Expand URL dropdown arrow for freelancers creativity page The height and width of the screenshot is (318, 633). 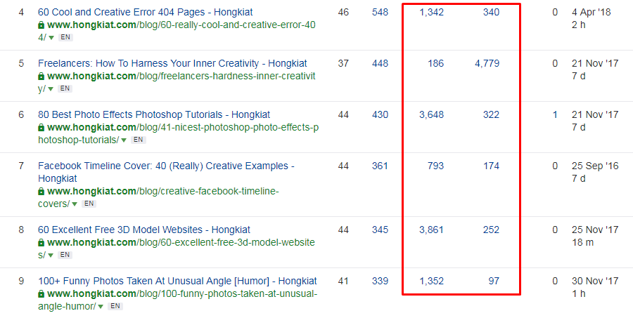click(x=51, y=89)
